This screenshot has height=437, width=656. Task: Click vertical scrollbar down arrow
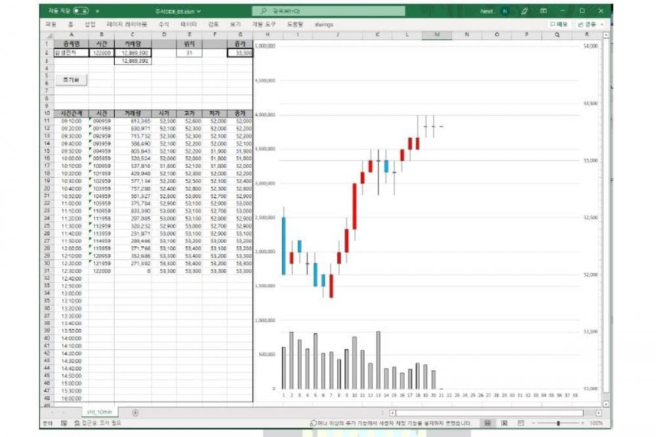(605, 404)
